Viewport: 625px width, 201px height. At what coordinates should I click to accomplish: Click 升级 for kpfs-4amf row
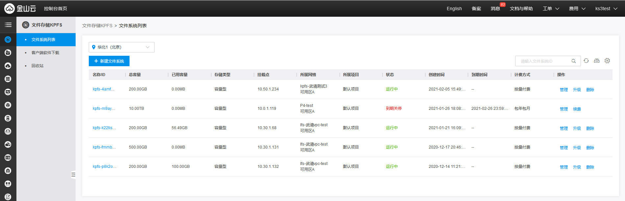point(577,90)
